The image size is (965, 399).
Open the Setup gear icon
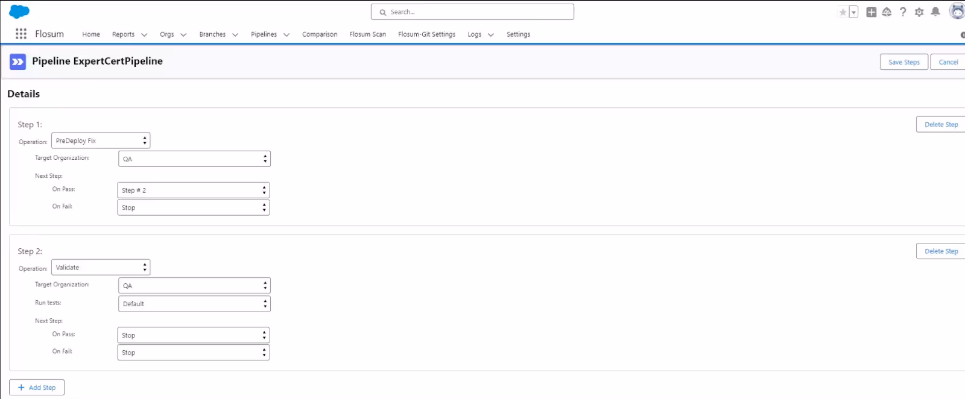click(x=919, y=12)
